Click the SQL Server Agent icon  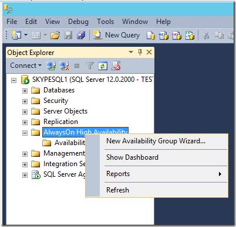click(36, 174)
